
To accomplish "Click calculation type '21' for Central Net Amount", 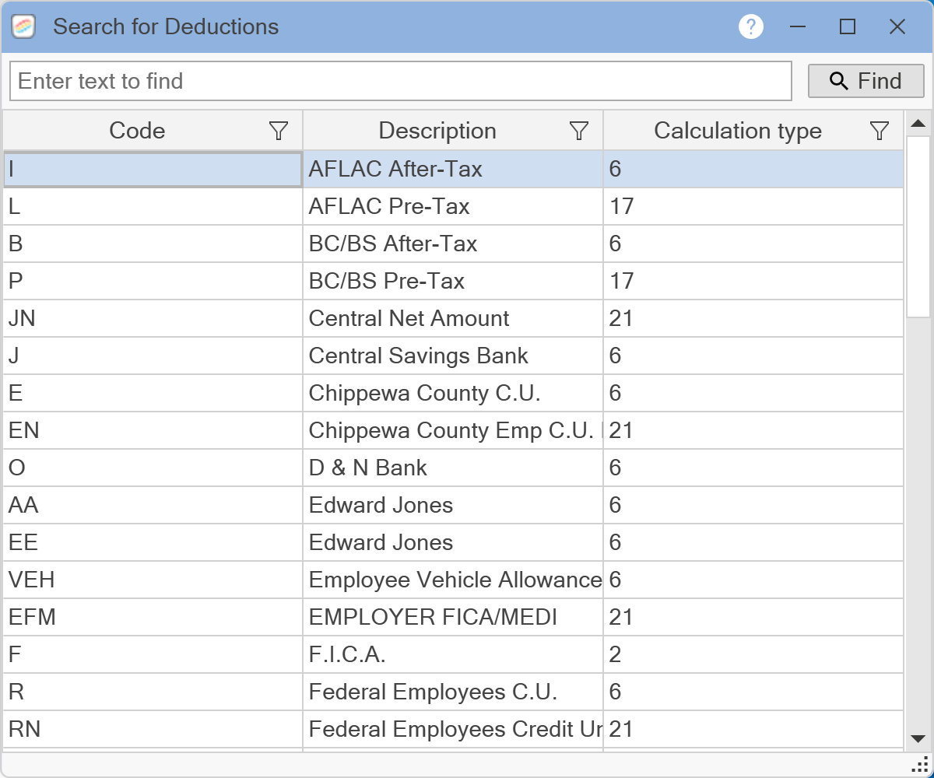I will 753,318.
